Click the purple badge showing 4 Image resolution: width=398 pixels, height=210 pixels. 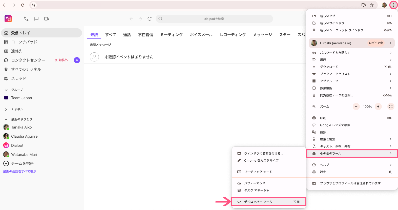click(x=77, y=60)
